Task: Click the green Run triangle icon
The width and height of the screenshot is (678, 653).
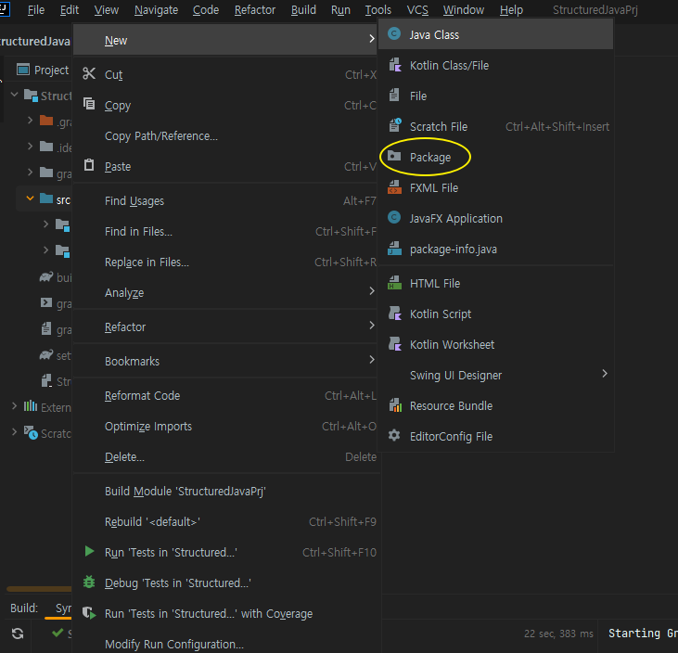Action: coord(90,551)
